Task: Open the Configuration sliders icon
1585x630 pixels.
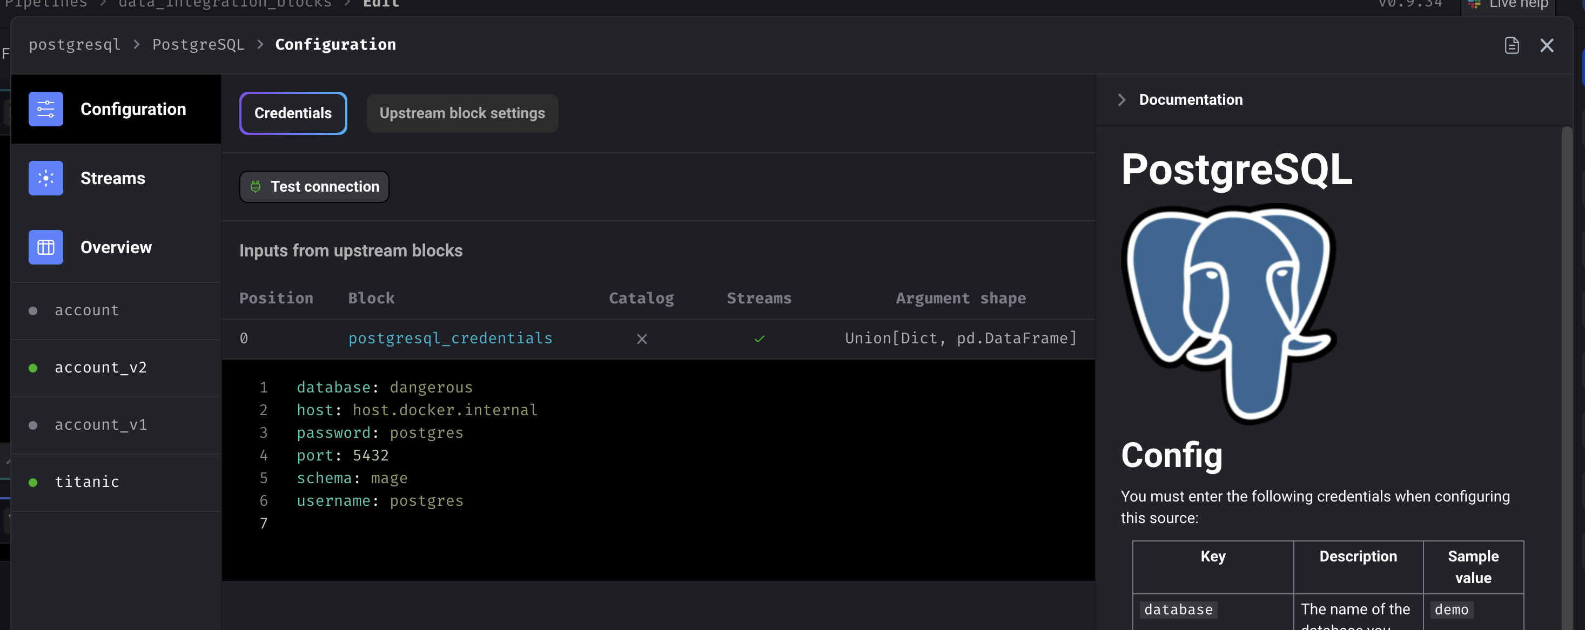Action: [x=45, y=109]
